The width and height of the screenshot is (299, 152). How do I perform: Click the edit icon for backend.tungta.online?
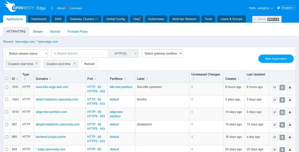point(274,137)
